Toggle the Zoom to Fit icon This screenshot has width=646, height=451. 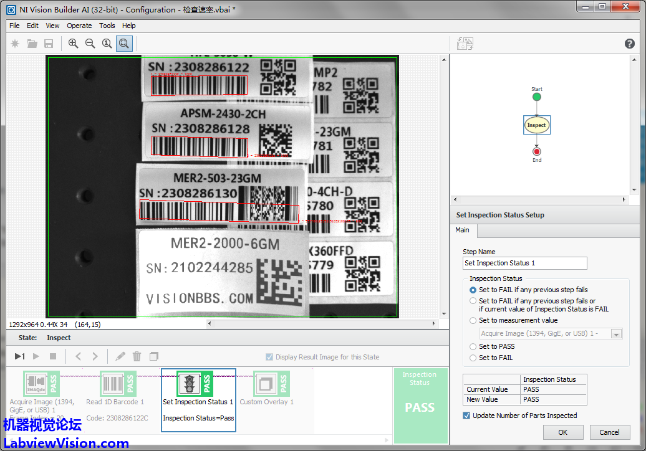pos(124,43)
